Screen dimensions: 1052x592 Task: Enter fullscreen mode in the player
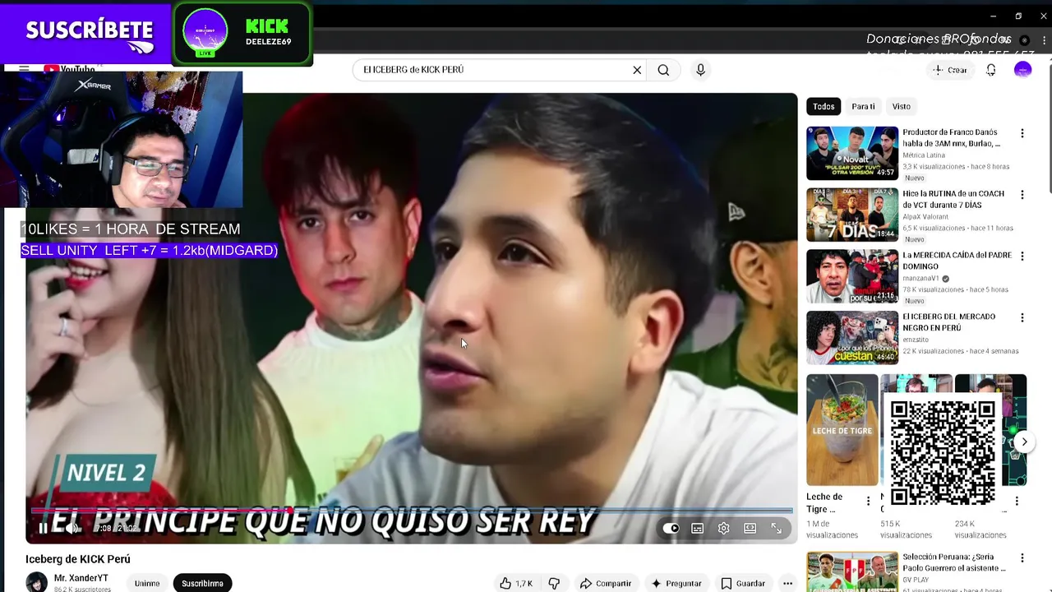[776, 529]
